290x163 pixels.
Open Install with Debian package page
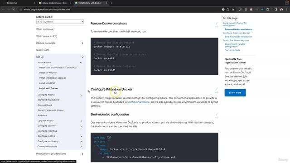coord(53,78)
